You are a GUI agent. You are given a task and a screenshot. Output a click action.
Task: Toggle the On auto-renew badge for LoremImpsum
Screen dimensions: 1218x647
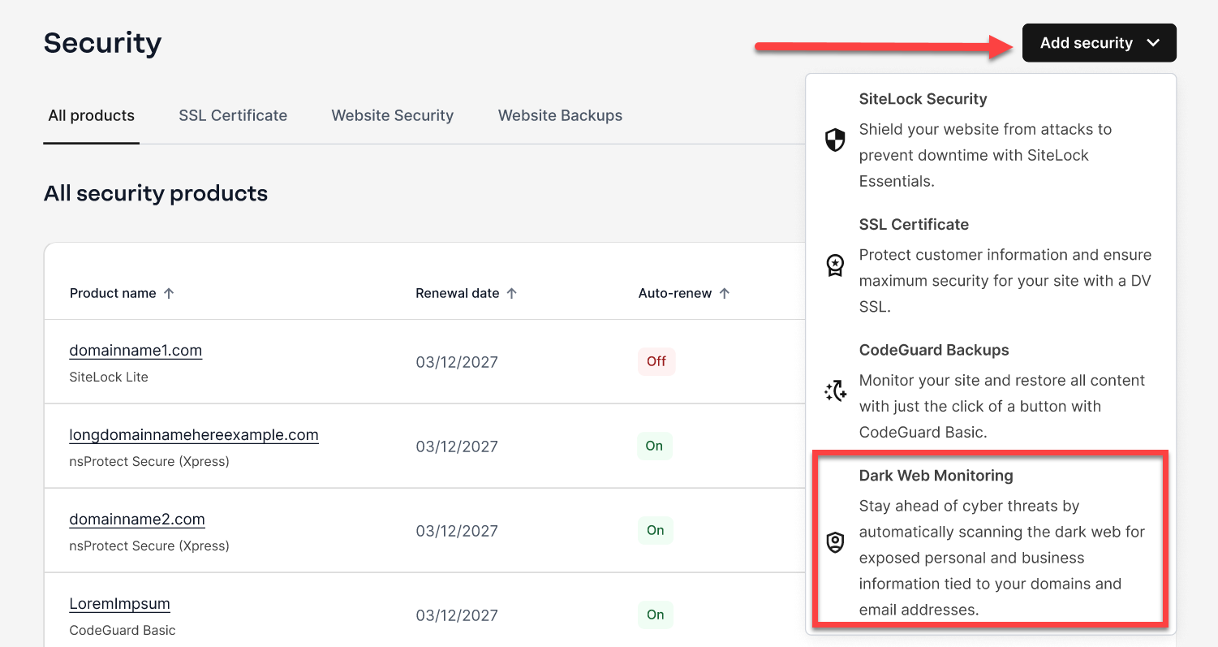[655, 615]
